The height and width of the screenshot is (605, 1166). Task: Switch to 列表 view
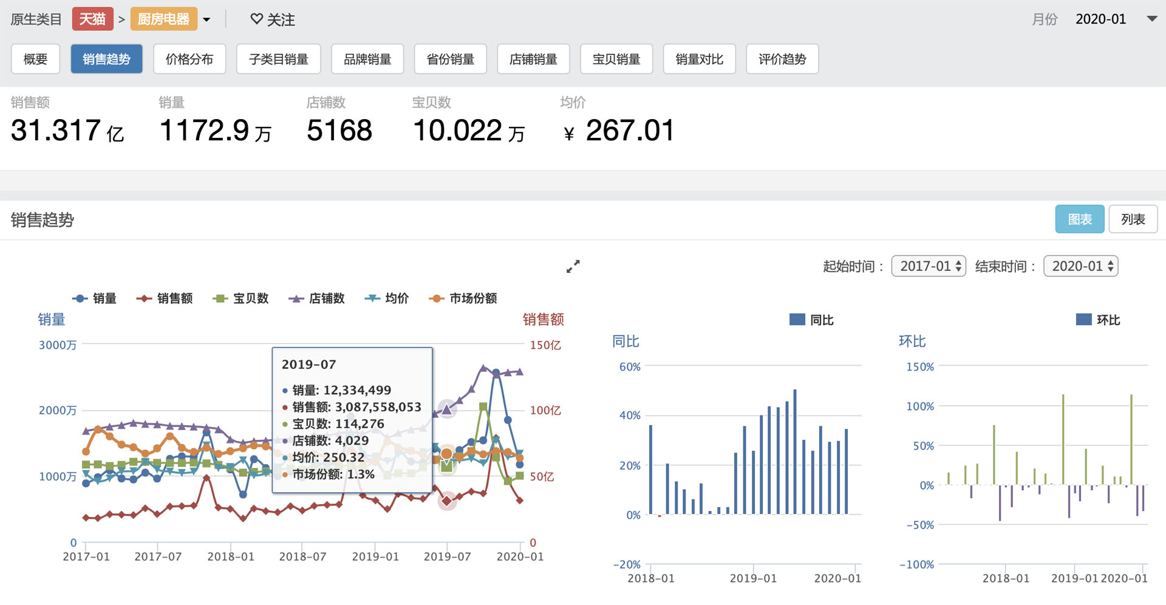pos(1133,219)
